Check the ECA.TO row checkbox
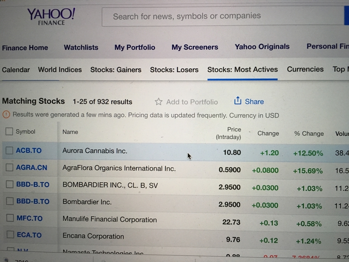The width and height of the screenshot is (349, 262). pos(10,235)
